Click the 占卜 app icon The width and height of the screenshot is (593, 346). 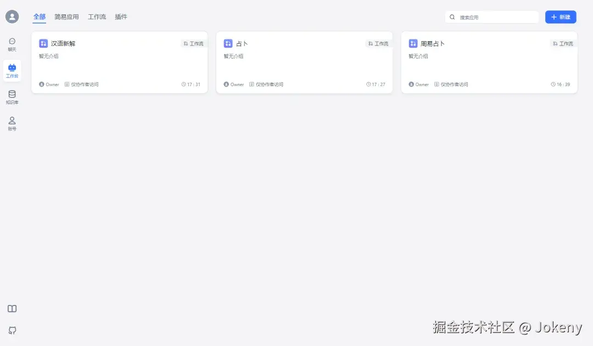click(x=228, y=43)
